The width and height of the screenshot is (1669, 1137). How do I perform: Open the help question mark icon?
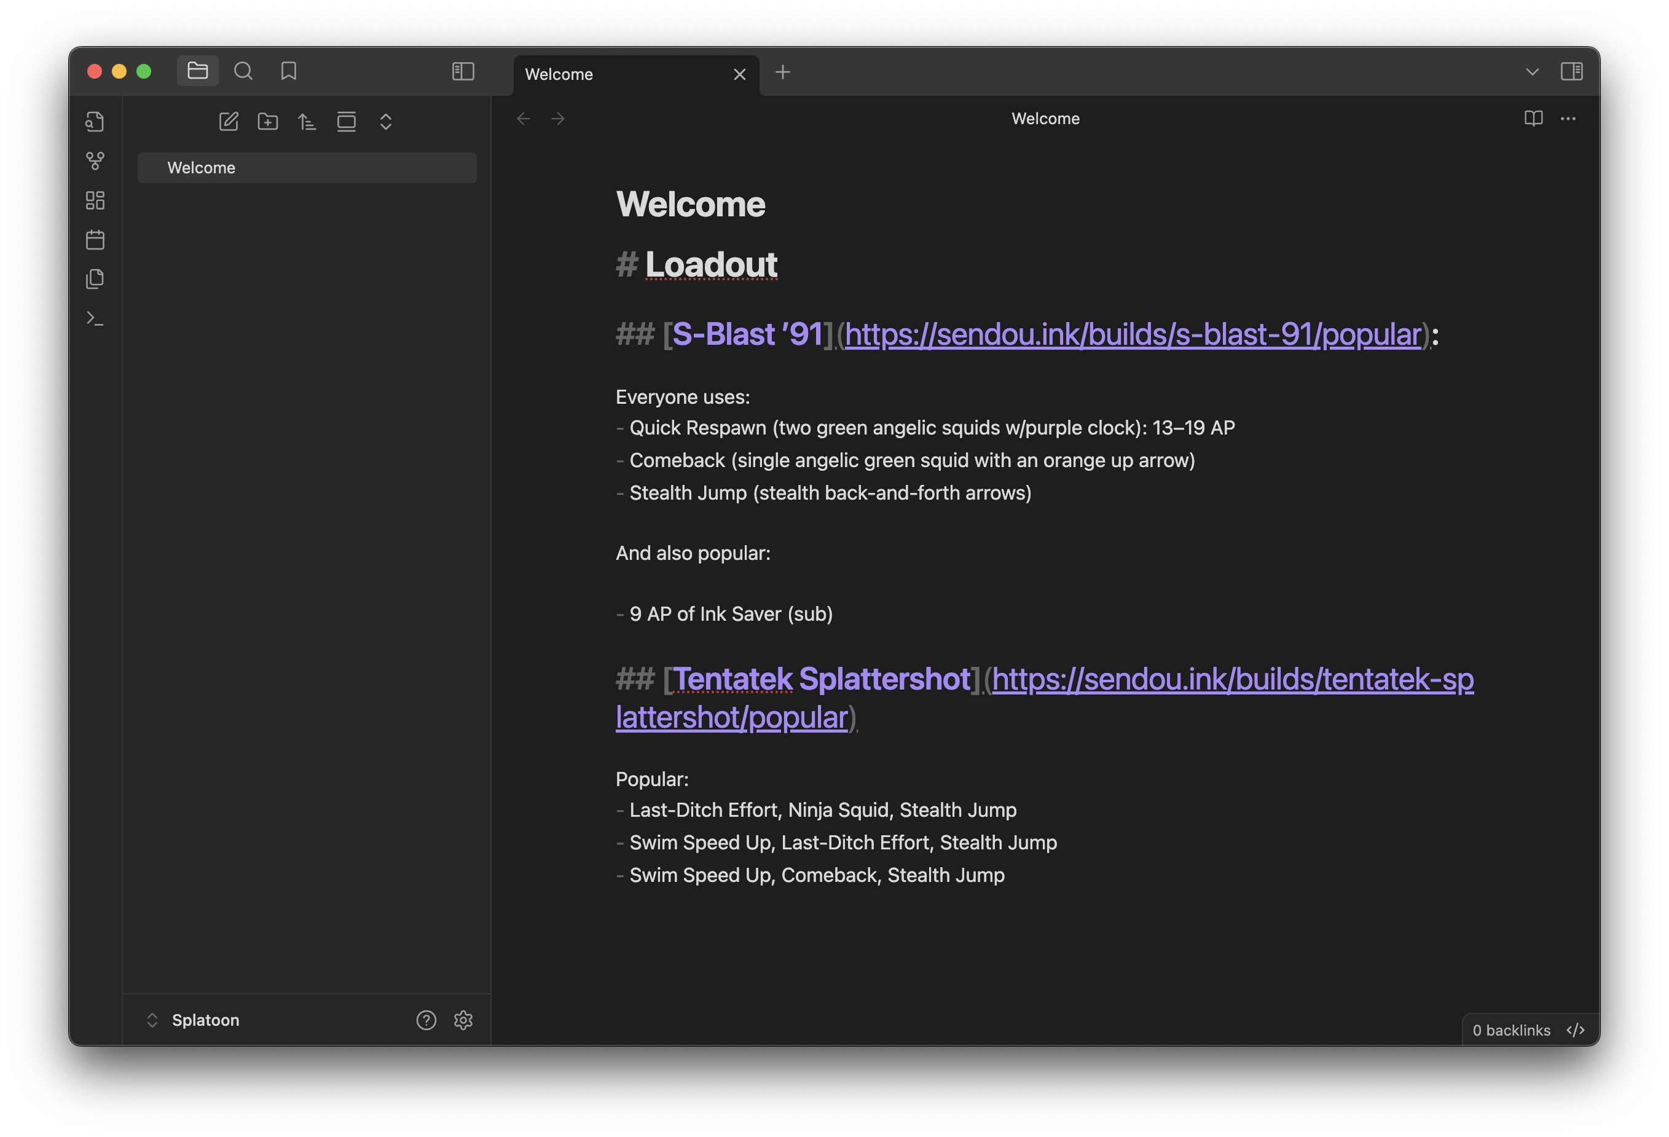[426, 1021]
